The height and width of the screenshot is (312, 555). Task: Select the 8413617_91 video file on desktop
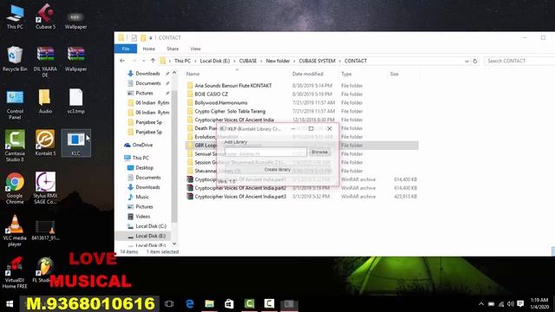45,231
